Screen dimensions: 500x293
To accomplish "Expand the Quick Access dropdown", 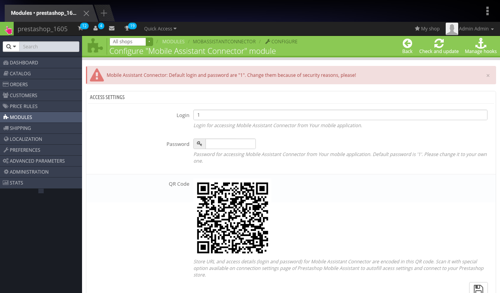I will [x=160, y=28].
